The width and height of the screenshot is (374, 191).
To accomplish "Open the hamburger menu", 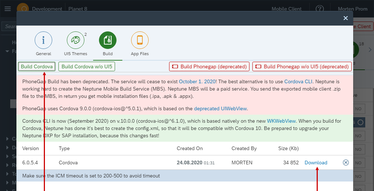I will point(8,9).
